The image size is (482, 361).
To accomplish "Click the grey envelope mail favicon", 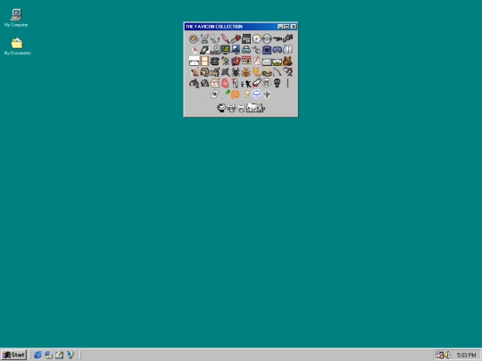I will pos(267,62).
